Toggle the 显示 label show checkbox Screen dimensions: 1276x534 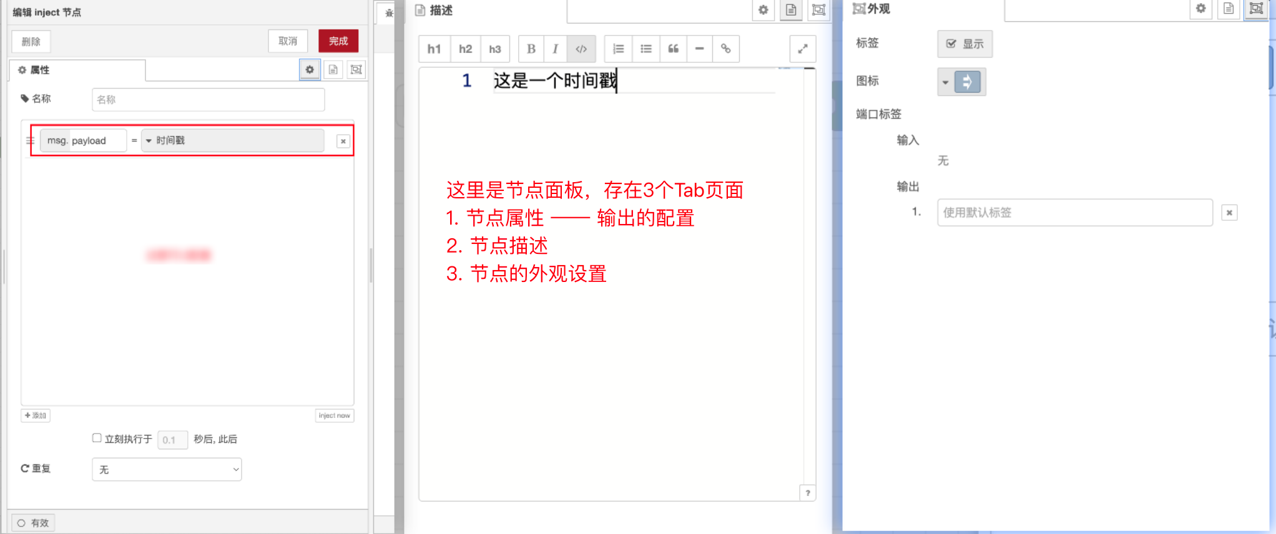pos(965,44)
